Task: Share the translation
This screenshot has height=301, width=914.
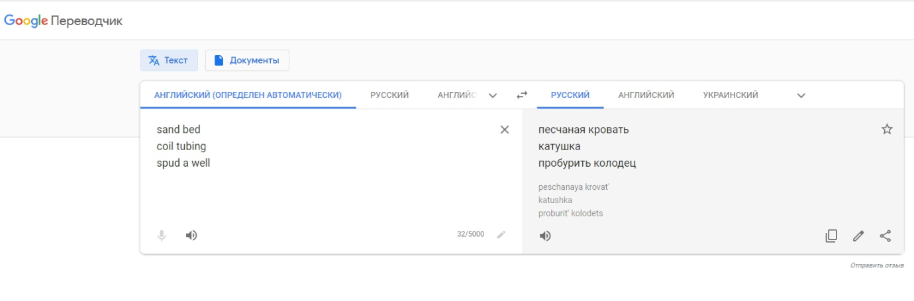Action: click(x=886, y=236)
